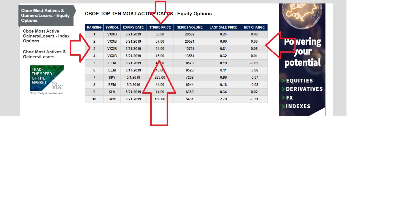Viewport: 403px width, 215px height.
Task: Select last sale price 0.81
Action: [223, 49]
